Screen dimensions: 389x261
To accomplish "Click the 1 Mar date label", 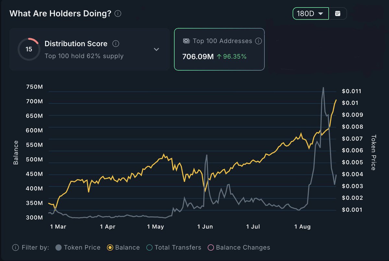I will [x=58, y=227].
